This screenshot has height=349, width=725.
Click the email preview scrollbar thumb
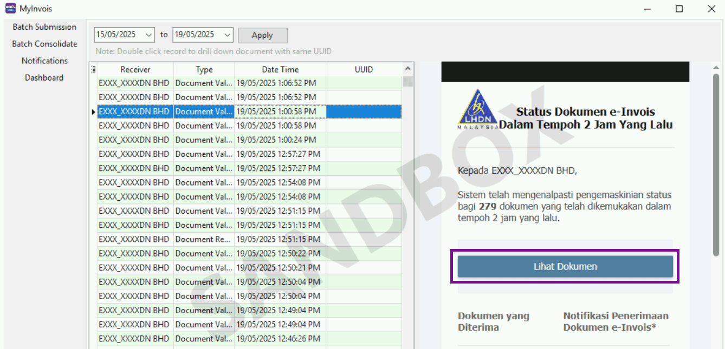click(716, 164)
